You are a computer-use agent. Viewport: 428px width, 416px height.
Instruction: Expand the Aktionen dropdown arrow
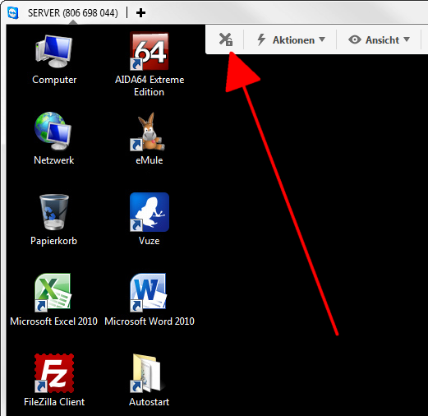[322, 39]
